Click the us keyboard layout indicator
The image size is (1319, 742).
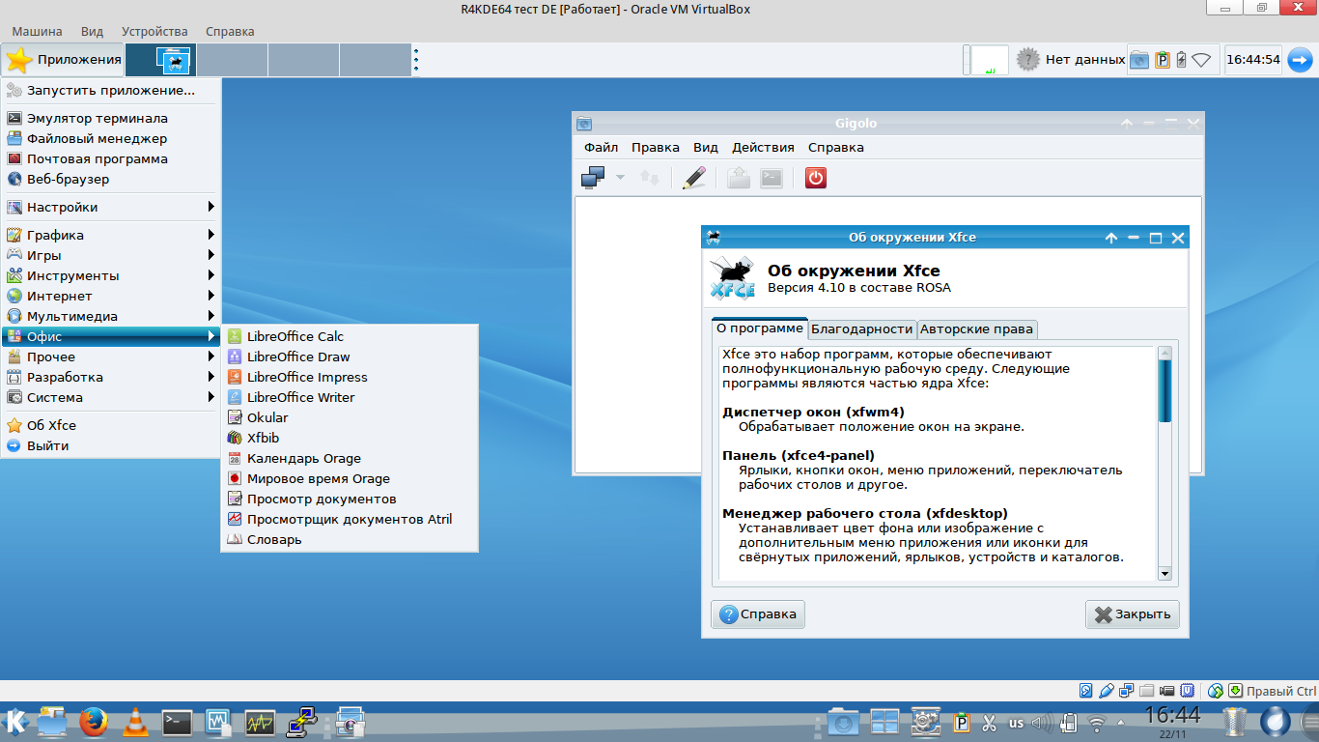coord(1016,723)
